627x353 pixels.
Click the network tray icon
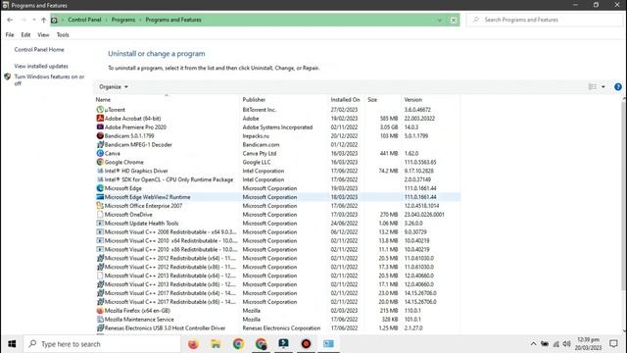coord(555,344)
